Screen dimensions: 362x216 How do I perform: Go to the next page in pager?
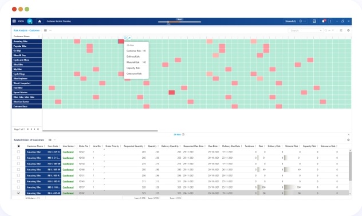click(34, 129)
